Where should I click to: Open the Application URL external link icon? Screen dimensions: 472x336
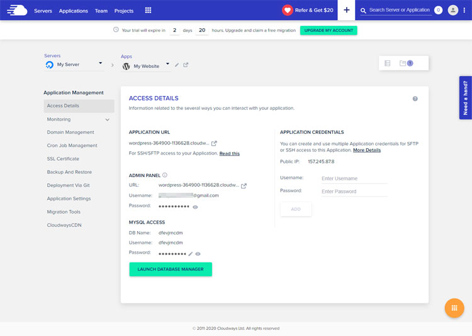point(214,143)
